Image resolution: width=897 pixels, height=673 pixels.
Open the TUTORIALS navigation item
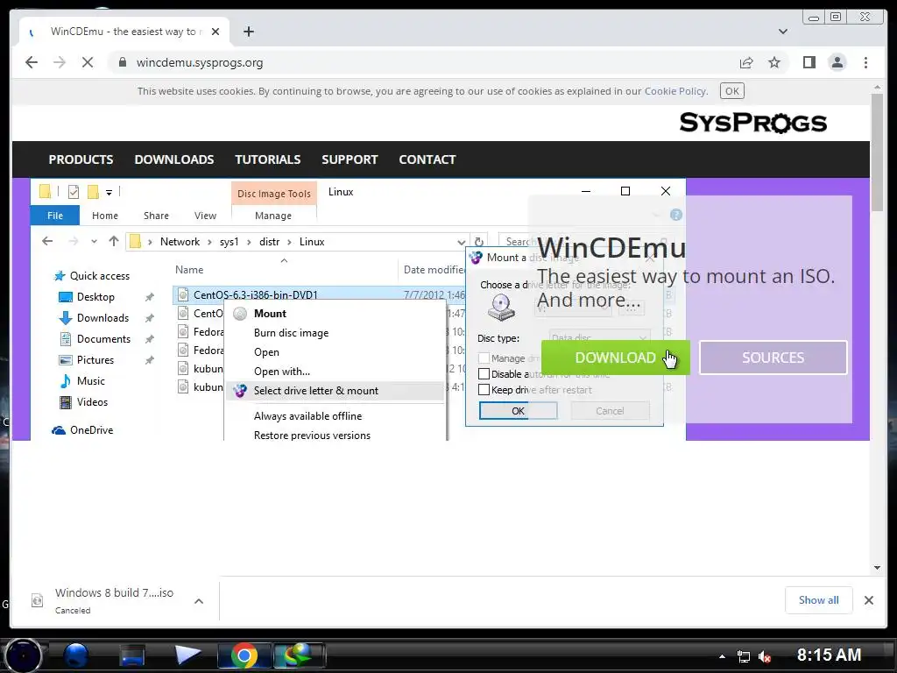coord(268,159)
